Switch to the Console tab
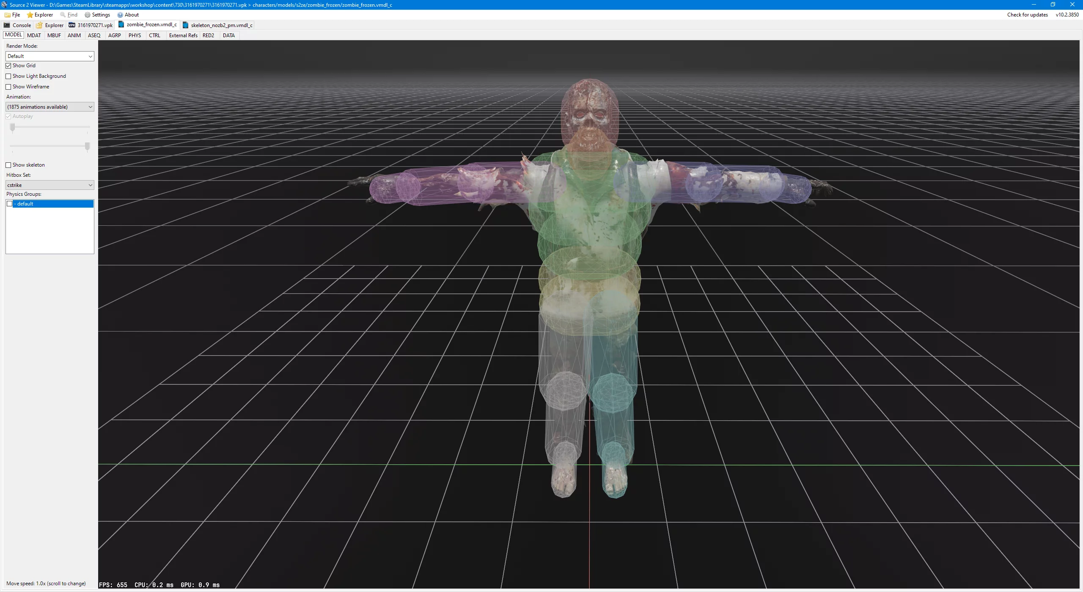The image size is (1083, 592). pos(17,25)
